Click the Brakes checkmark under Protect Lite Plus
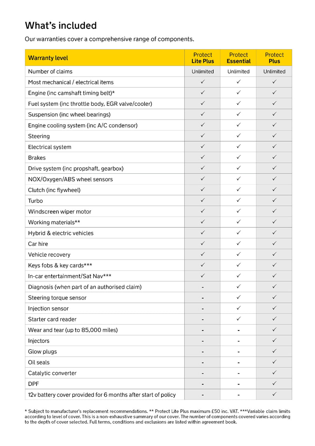This screenshot has width=315, height=446. click(x=203, y=157)
